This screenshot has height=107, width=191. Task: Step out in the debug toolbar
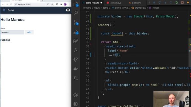click(x=171, y=3)
